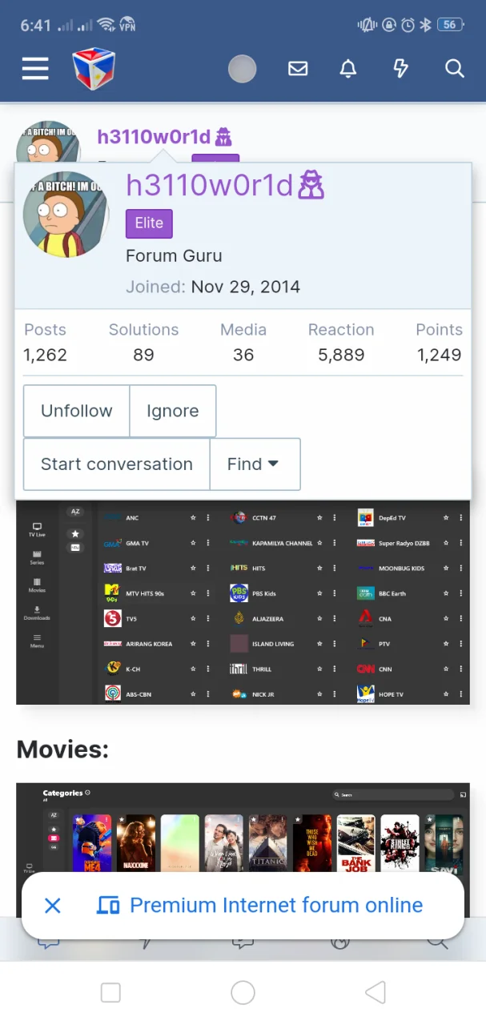Tap the Forum Guru title text
This screenshot has height=1025, width=486.
(174, 256)
